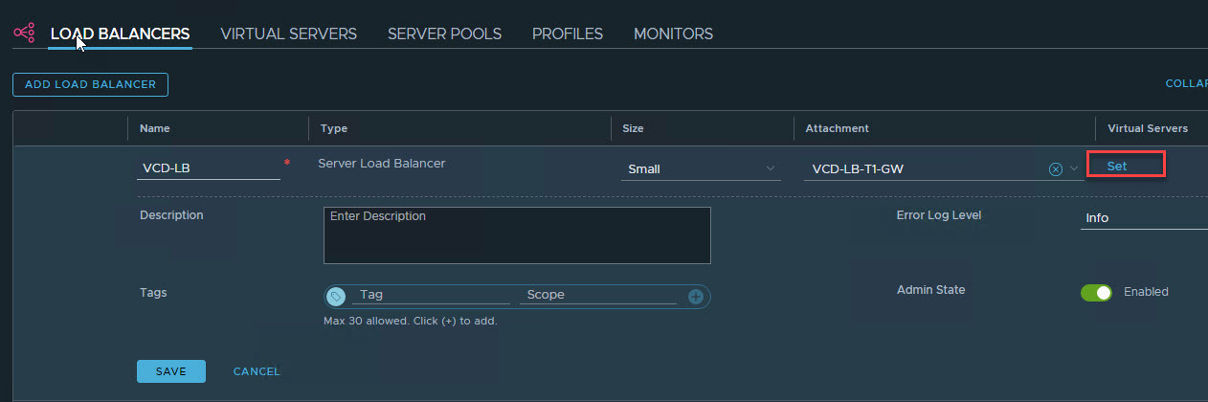This screenshot has width=1208, height=402.
Task: Cancel the load balancer edit
Action: [x=257, y=371]
